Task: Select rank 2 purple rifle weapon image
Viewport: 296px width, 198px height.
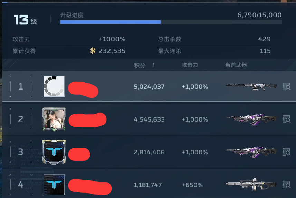Action: pos(251,119)
